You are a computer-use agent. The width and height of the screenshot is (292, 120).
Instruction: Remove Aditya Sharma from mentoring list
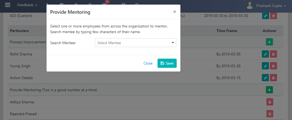coord(270,102)
